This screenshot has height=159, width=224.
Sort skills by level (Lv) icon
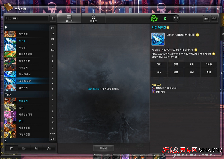[24, 148]
